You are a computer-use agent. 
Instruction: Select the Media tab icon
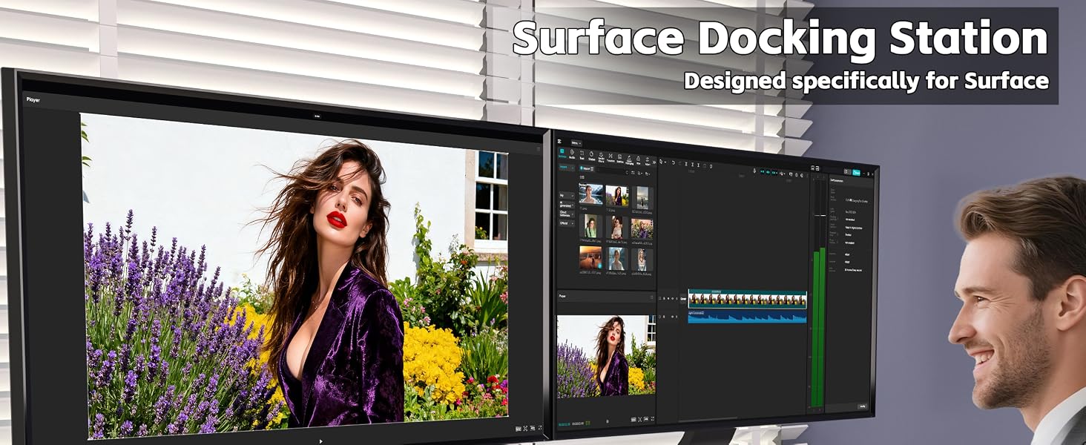562,153
